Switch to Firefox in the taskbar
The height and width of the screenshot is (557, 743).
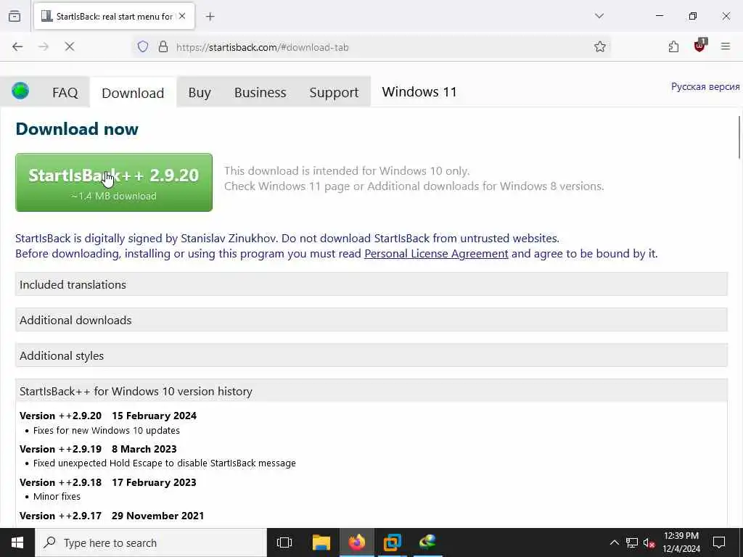pyautogui.click(x=357, y=542)
